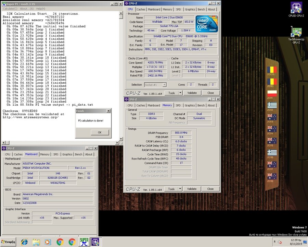Open Graphics tab in top CPU-Z window

coord(190,9)
